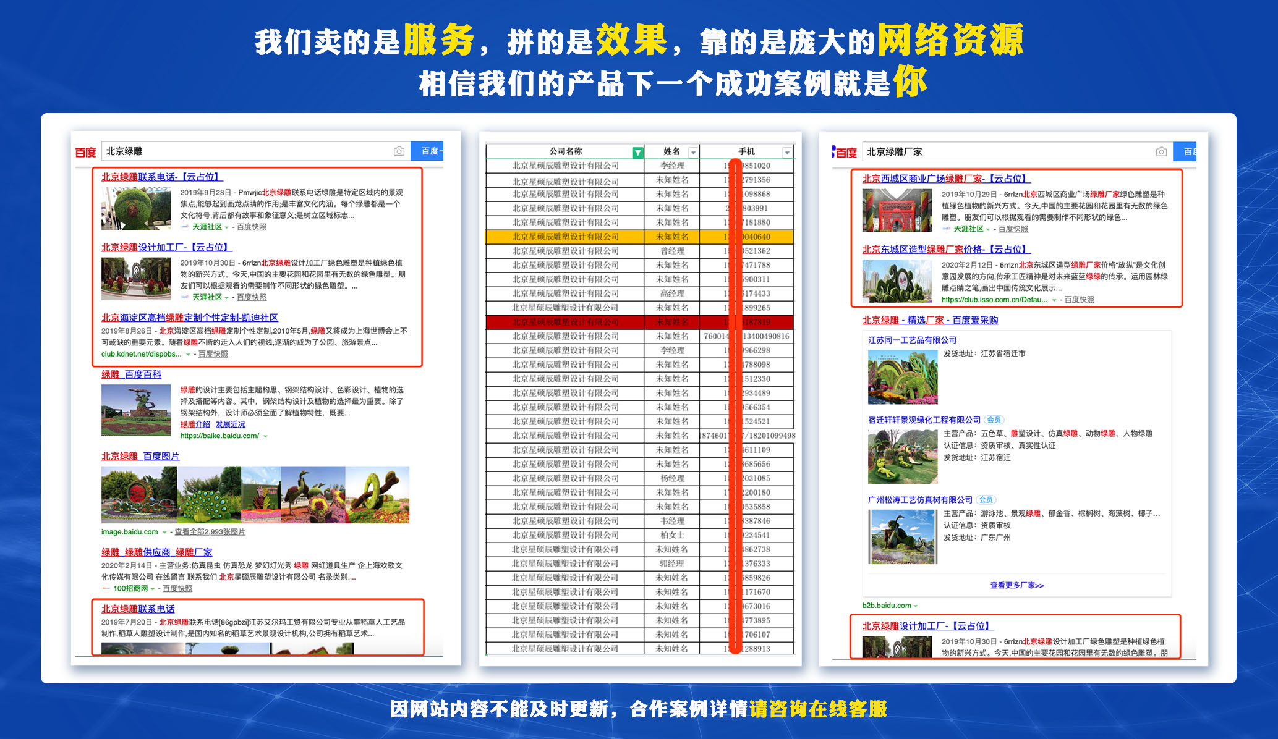Open 北京绿雕 - 精选厂家 - 百度爱采购 link
Image resolution: width=1278 pixels, height=739 pixels.
tap(929, 320)
